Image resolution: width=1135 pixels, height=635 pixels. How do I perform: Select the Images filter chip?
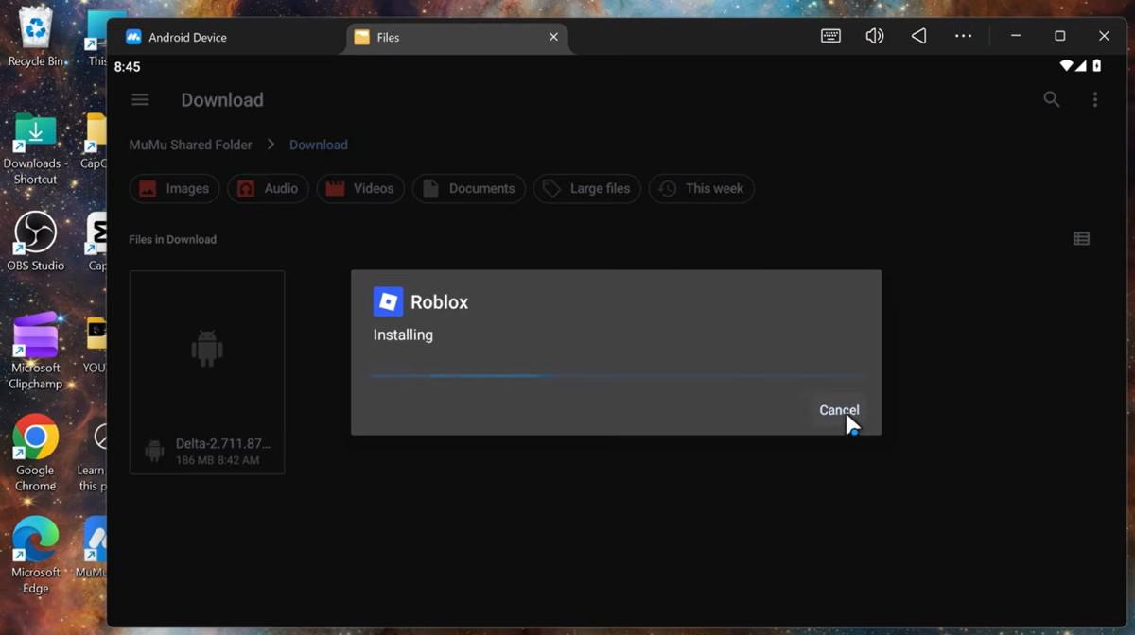(x=174, y=188)
